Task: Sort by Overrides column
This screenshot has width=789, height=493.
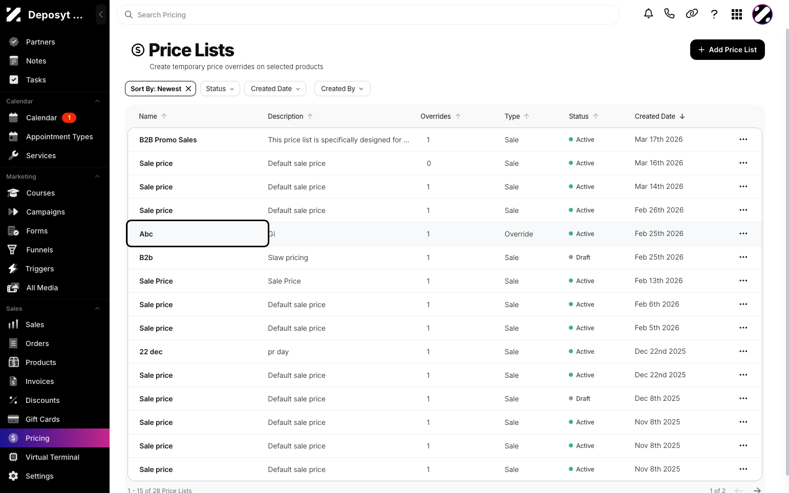Action: (x=440, y=116)
